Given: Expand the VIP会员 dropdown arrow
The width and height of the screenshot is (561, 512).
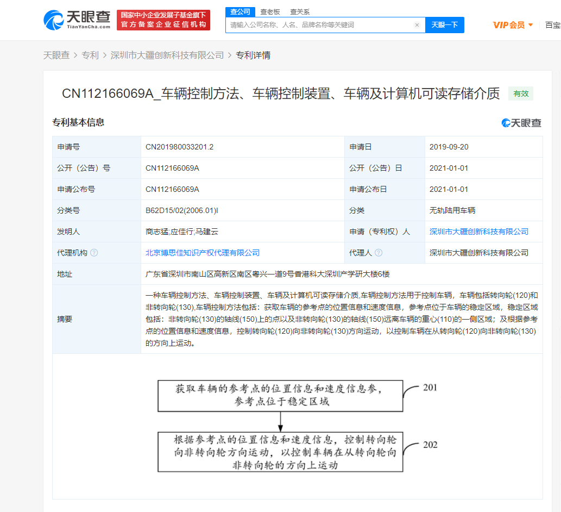Looking at the screenshot, I should (531, 25).
